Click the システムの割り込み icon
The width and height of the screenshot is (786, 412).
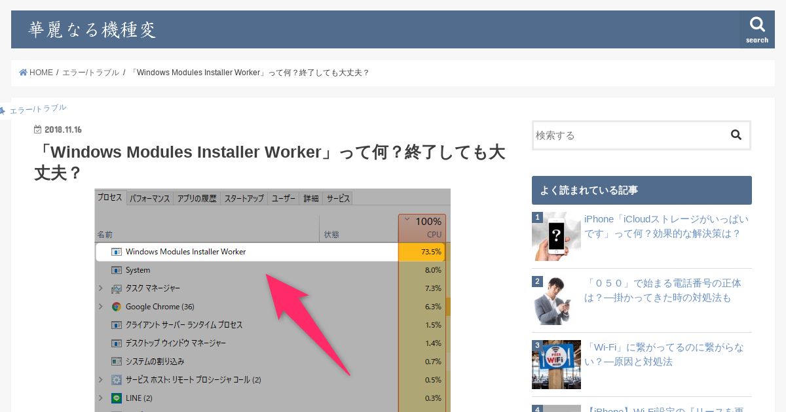[117, 362]
